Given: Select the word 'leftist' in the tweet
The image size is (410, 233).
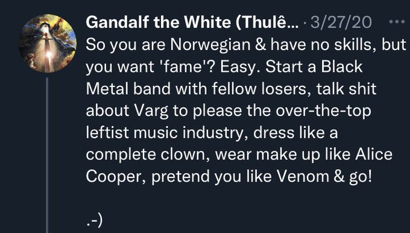Looking at the screenshot, I should pos(107,133).
